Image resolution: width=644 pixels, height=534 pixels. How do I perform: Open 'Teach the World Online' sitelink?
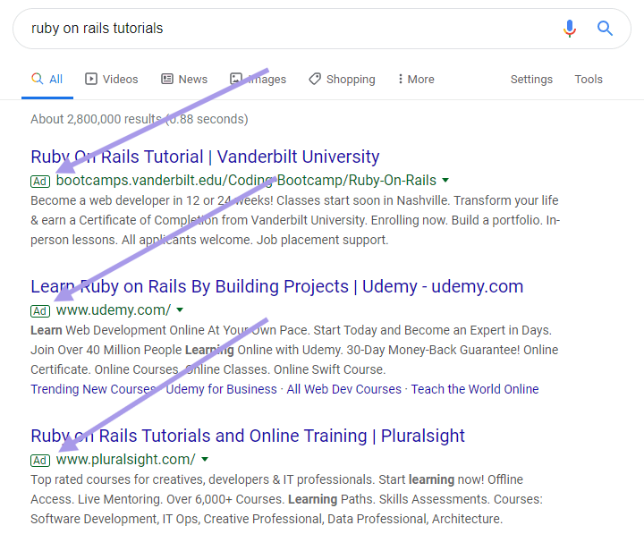[475, 389]
